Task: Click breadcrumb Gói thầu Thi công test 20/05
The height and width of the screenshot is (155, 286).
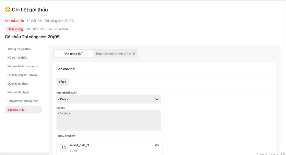Action: click(52, 21)
